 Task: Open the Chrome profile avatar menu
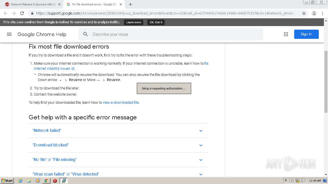[314, 13]
